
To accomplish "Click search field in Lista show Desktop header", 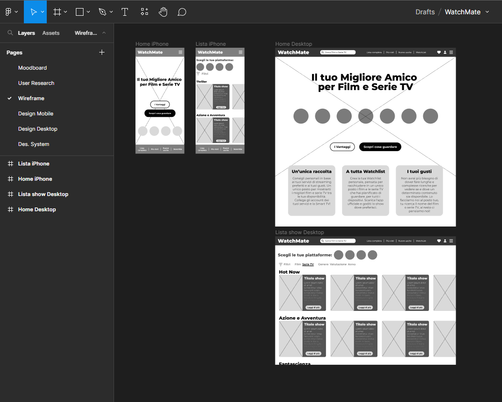I will 338,241.
